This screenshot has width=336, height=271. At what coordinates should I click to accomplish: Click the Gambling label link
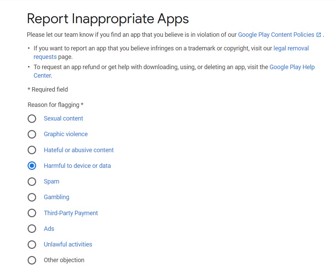[57, 197]
